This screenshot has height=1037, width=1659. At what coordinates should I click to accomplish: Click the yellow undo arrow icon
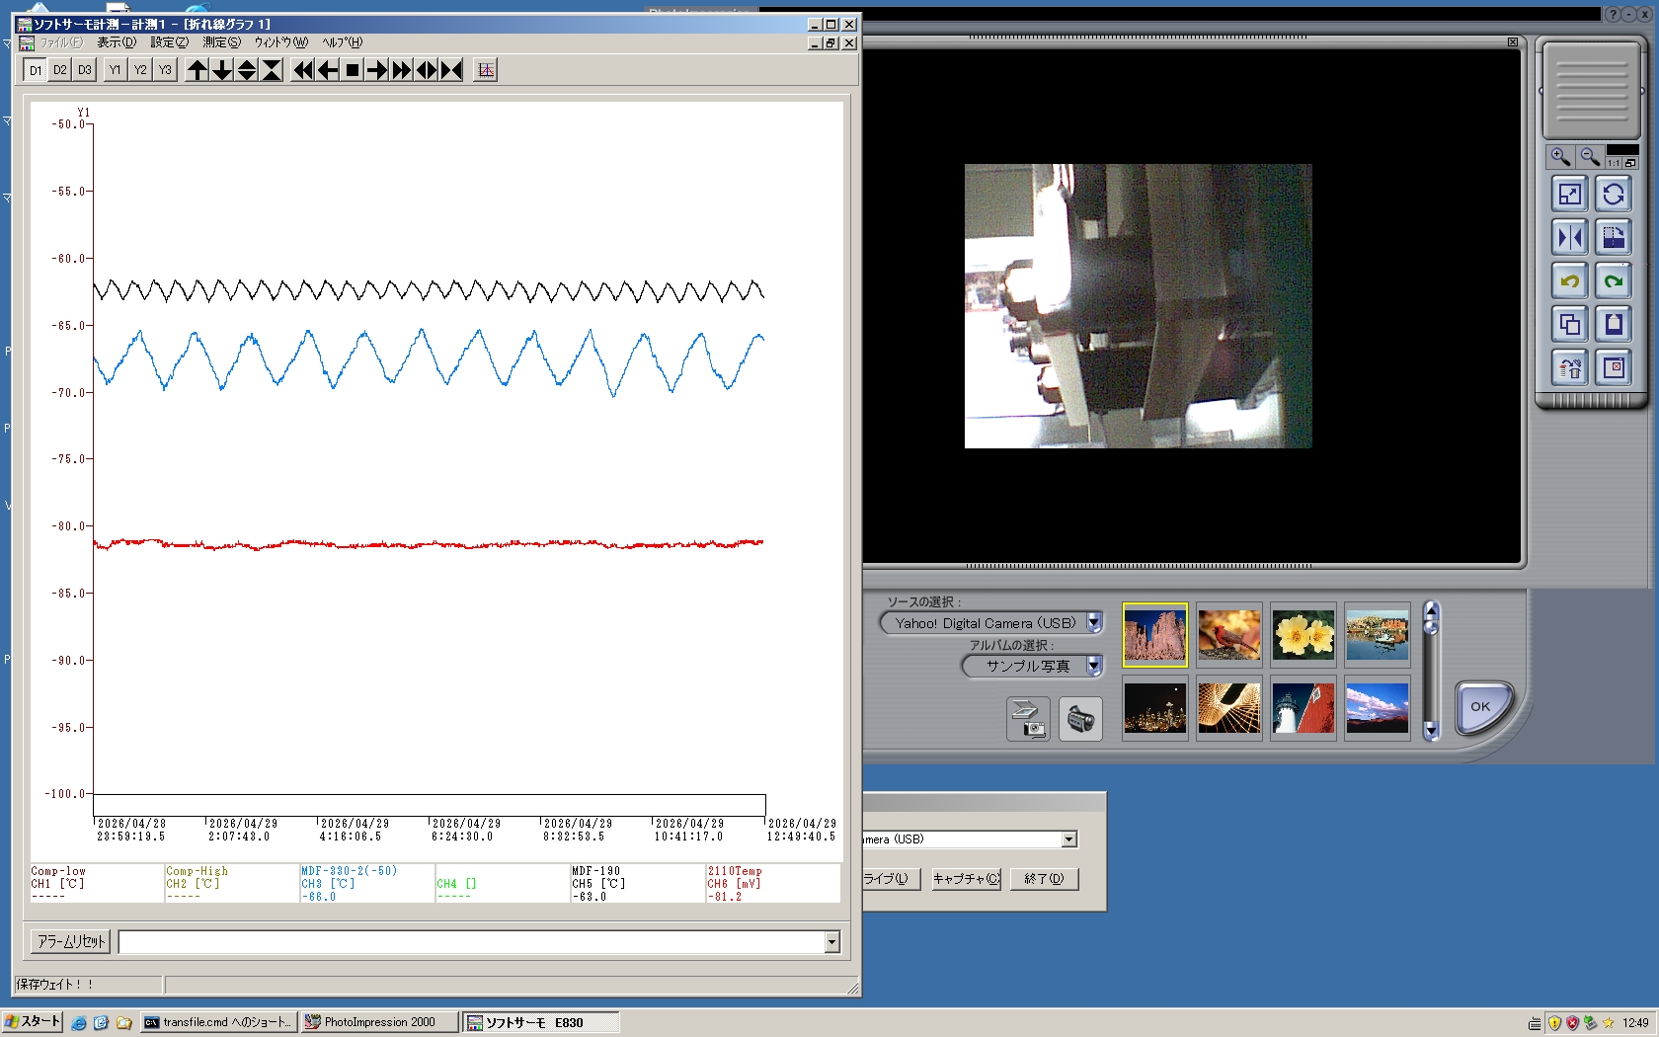1570,281
